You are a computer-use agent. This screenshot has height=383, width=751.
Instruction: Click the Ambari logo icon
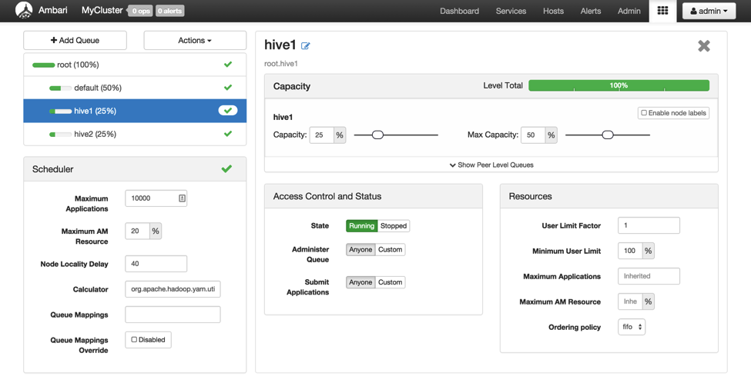click(24, 11)
